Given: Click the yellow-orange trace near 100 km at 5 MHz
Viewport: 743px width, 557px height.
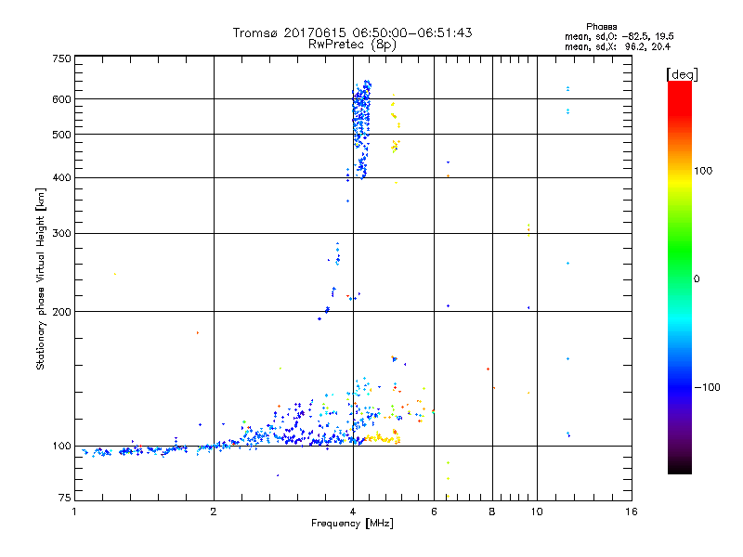Looking at the screenshot, I should 383,438.
